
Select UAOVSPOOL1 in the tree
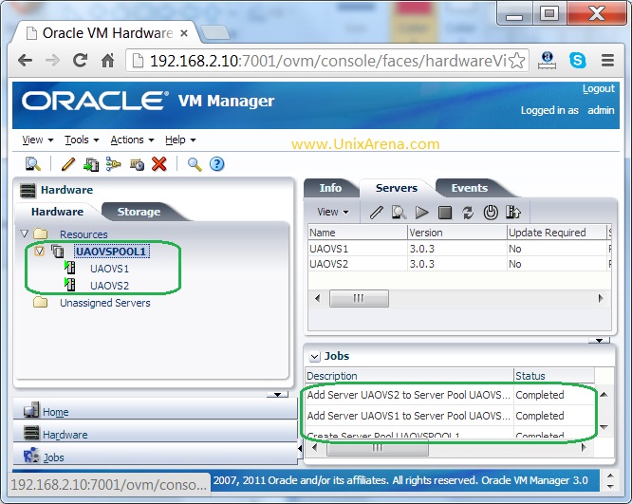coord(111,252)
